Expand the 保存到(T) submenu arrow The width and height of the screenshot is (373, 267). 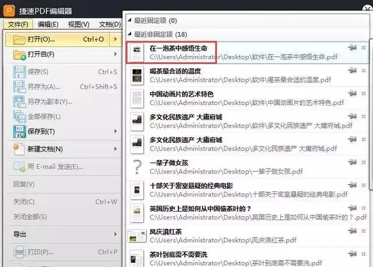coord(115,131)
